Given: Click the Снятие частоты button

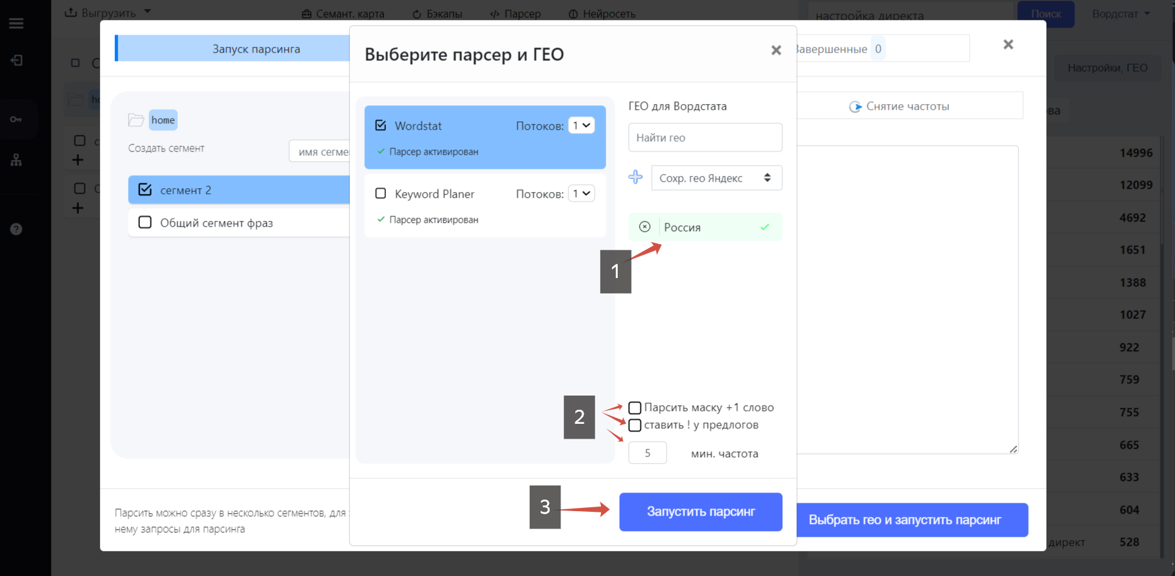Looking at the screenshot, I should pos(909,106).
